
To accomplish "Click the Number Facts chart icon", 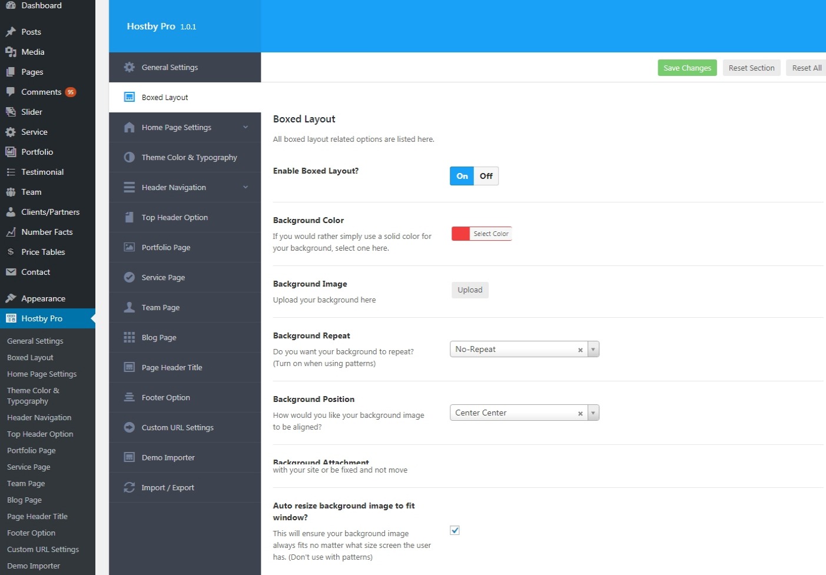I will pos(11,232).
